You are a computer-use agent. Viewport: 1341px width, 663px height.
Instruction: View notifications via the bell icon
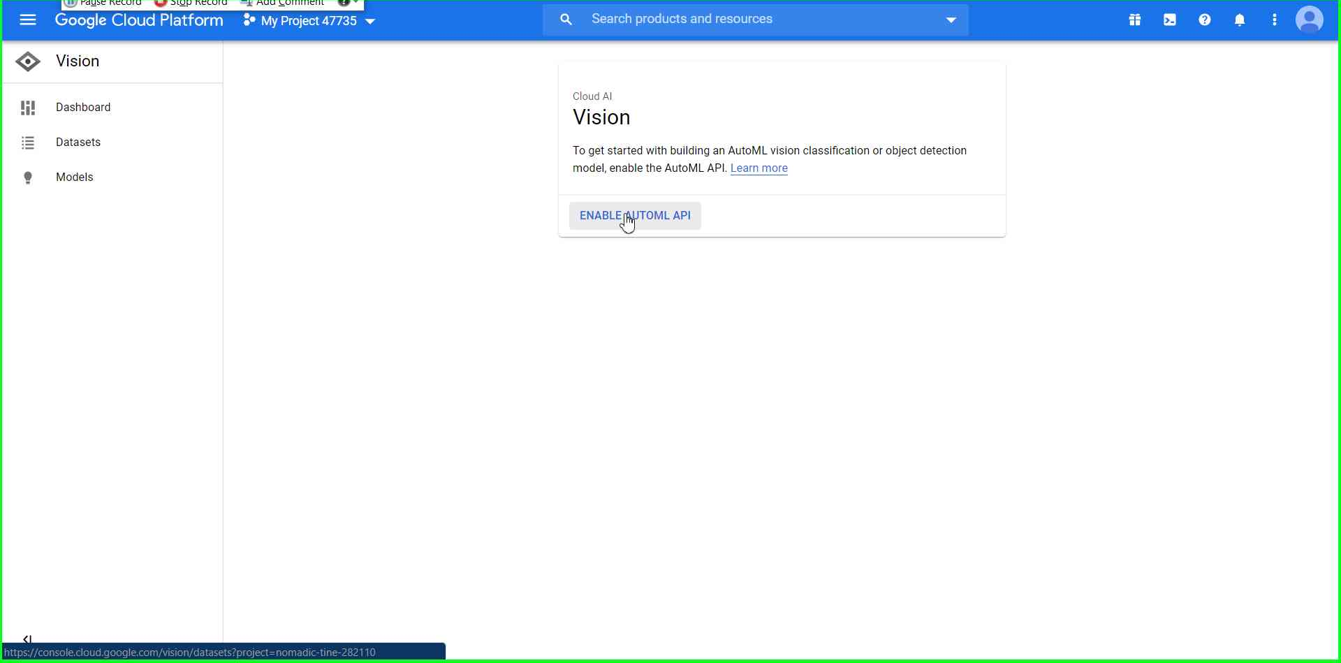click(1240, 20)
